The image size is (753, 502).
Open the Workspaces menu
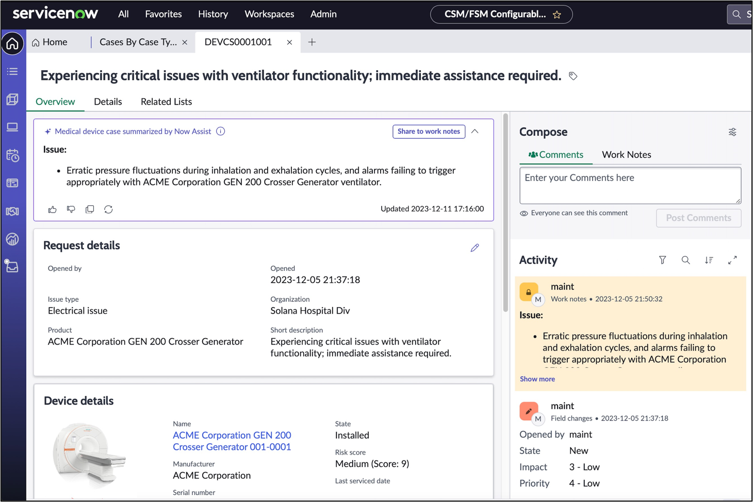click(x=269, y=14)
